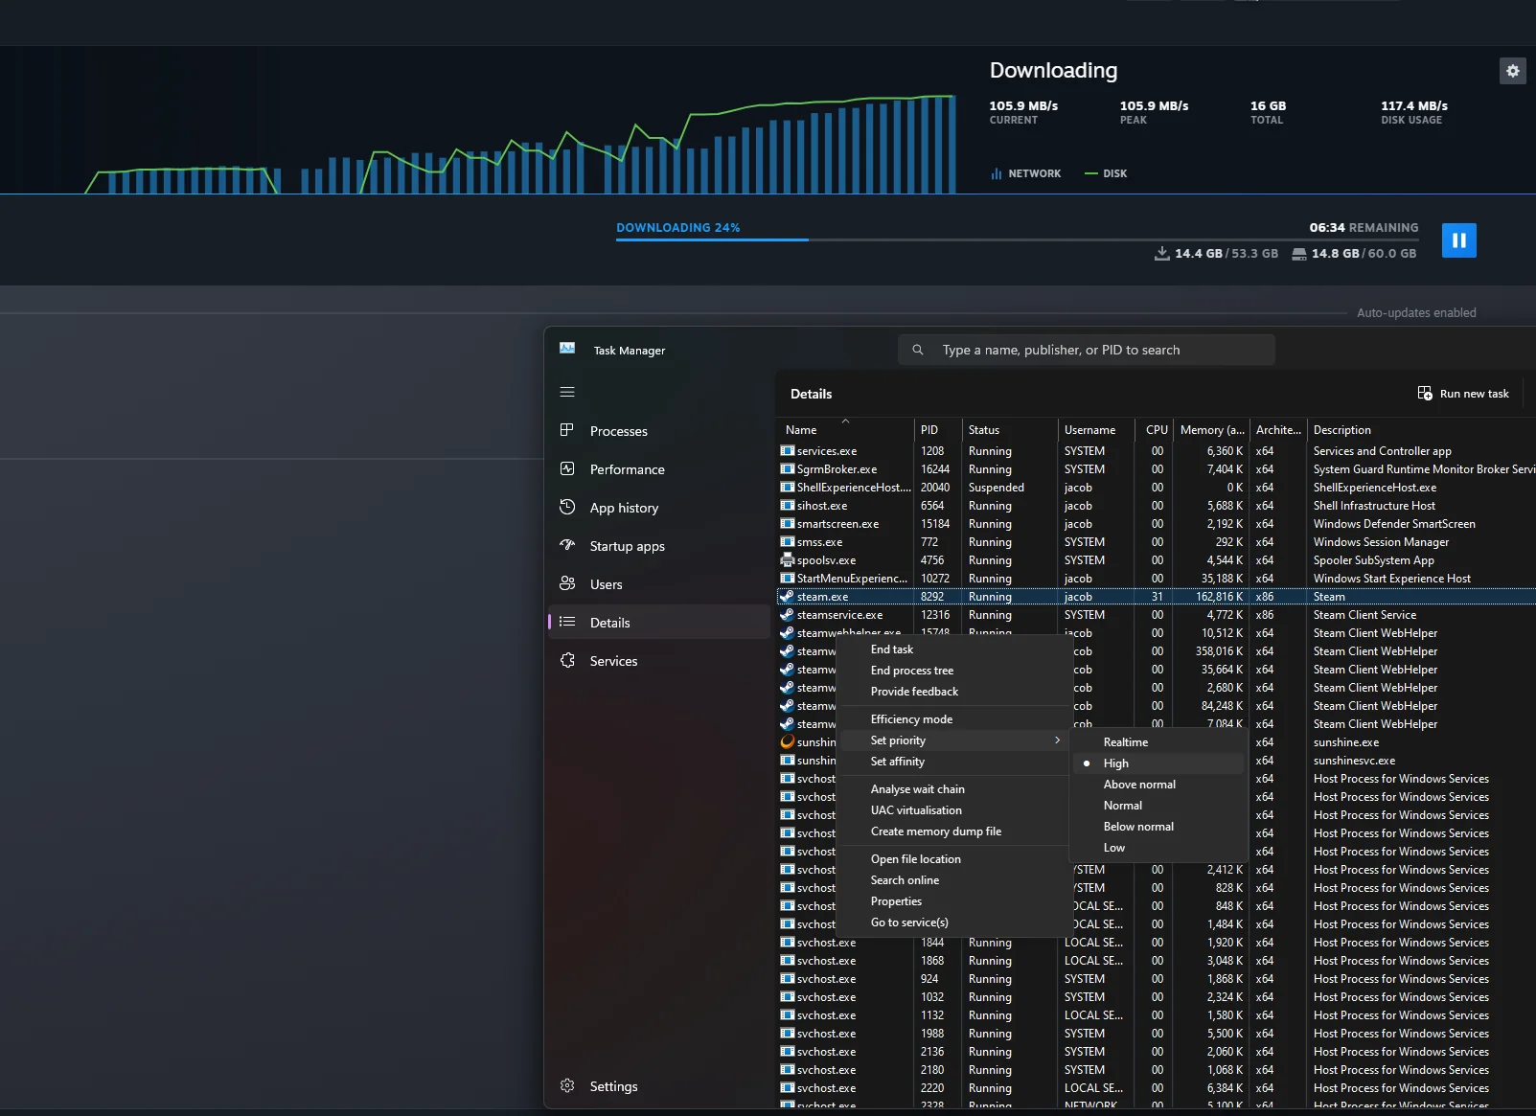Open Properties from context menu

952,901
